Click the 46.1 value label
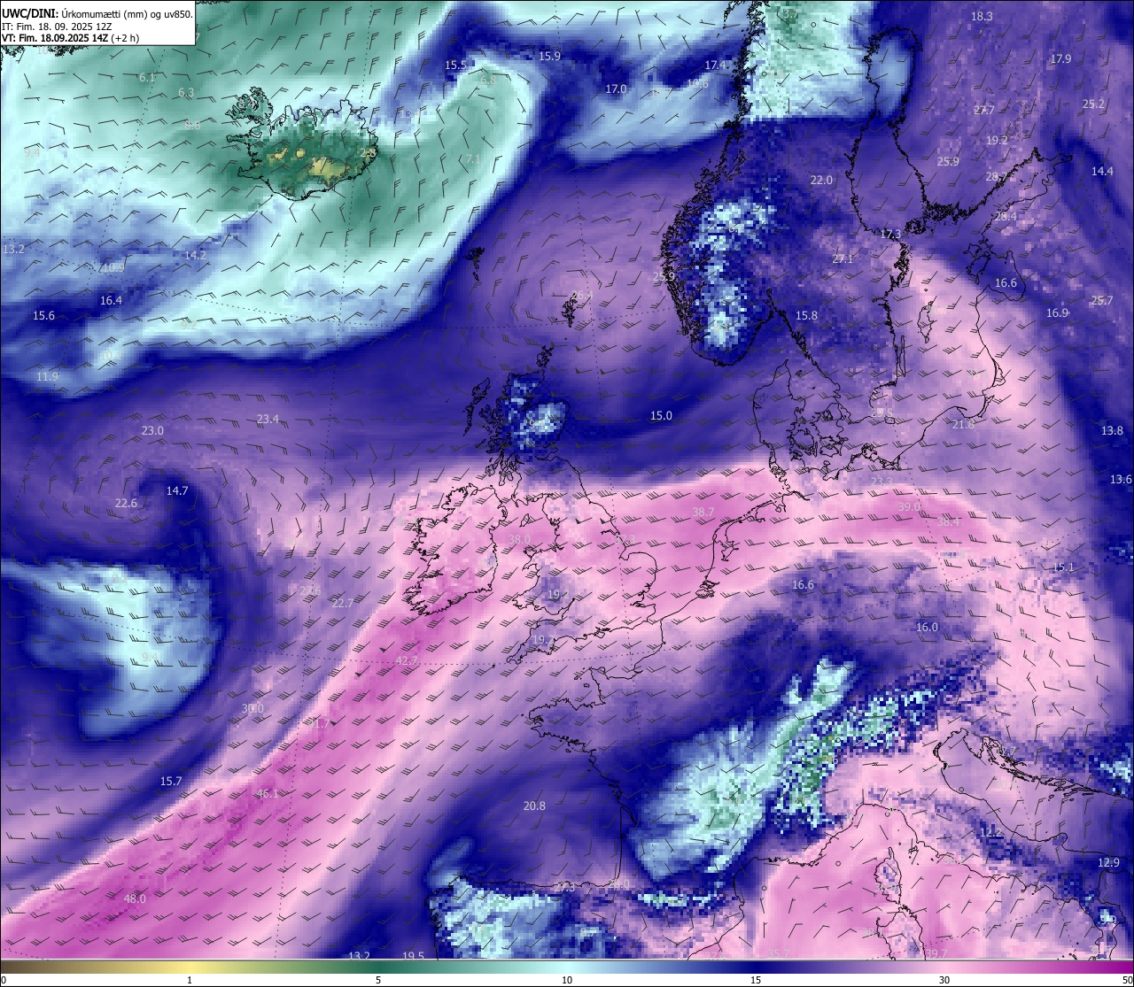The image size is (1134, 987). coord(268,793)
